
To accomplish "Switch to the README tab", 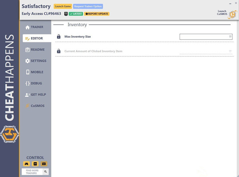I will [x=35, y=50].
